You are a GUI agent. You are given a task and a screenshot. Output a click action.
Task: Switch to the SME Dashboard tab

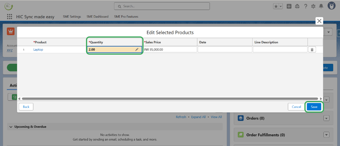(97, 17)
